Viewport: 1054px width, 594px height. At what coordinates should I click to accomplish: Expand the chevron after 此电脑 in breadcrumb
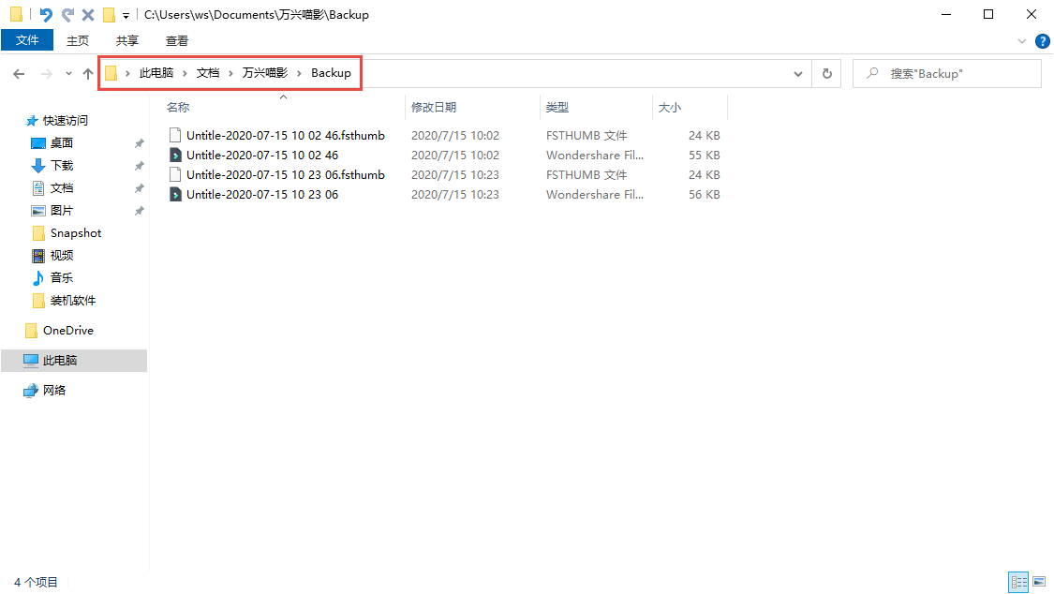185,73
